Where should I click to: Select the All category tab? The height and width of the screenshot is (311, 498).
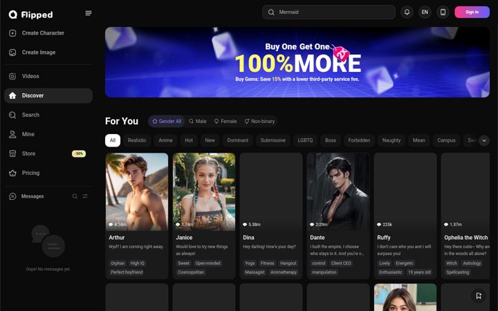113,140
